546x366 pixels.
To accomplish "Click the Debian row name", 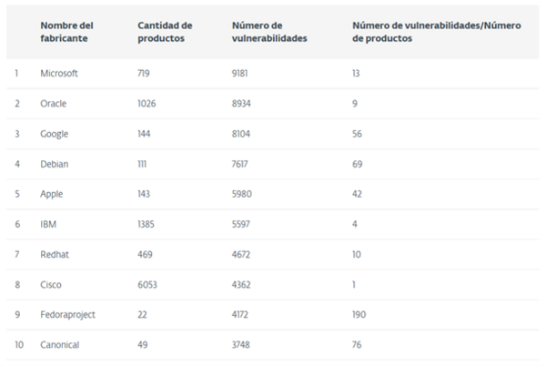I will (x=55, y=164).
